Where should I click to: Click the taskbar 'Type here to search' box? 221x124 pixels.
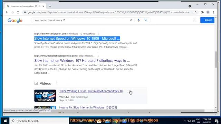(x=39, y=121)
